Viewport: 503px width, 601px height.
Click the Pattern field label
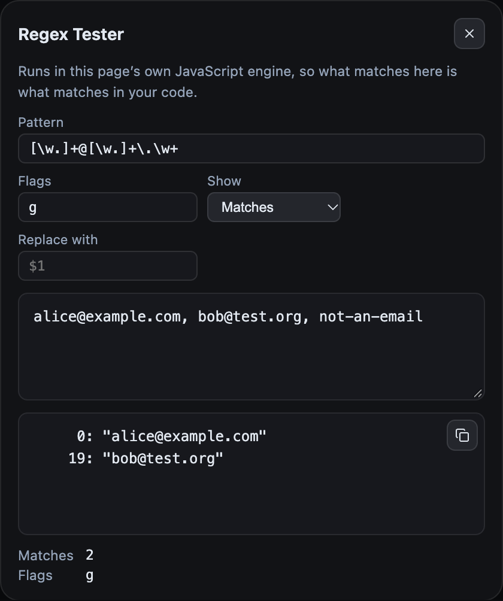click(x=41, y=122)
